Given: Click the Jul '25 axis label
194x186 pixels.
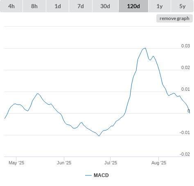Looking at the screenshot, I should [111, 163].
